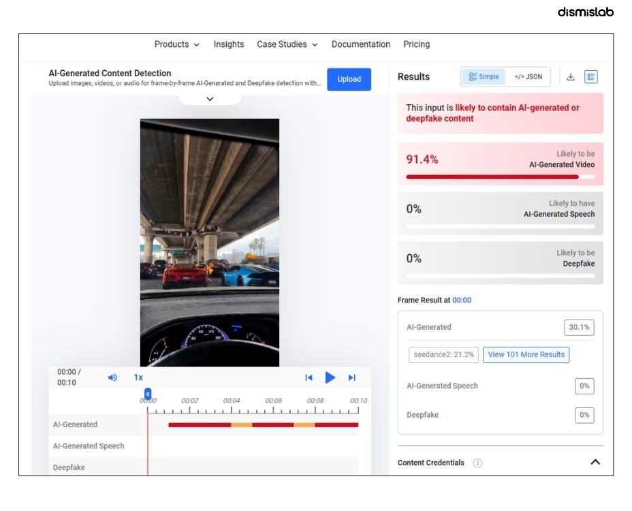Viewport: 632px width, 511px height.
Task: Click the 0% AI-Generated Speech card
Action: (x=500, y=213)
